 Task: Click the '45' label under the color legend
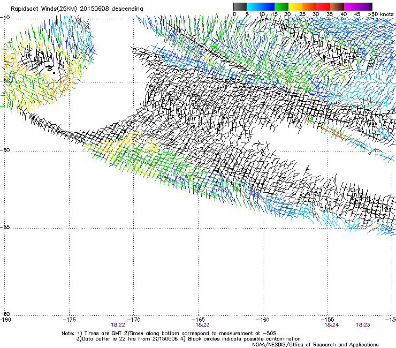click(x=357, y=14)
